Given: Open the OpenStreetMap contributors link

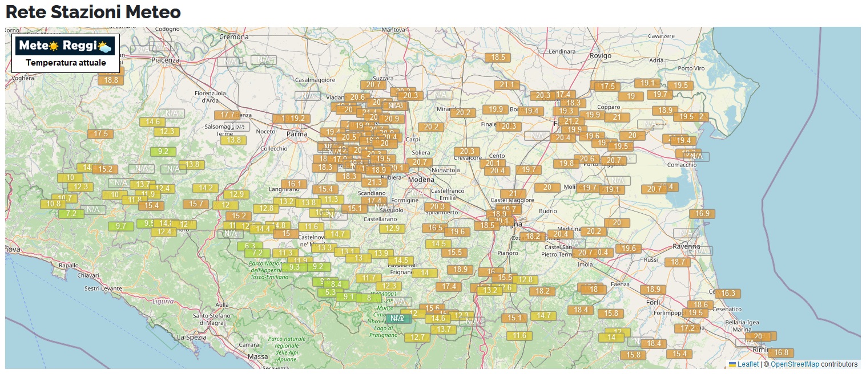Looking at the screenshot, I should [x=795, y=364].
